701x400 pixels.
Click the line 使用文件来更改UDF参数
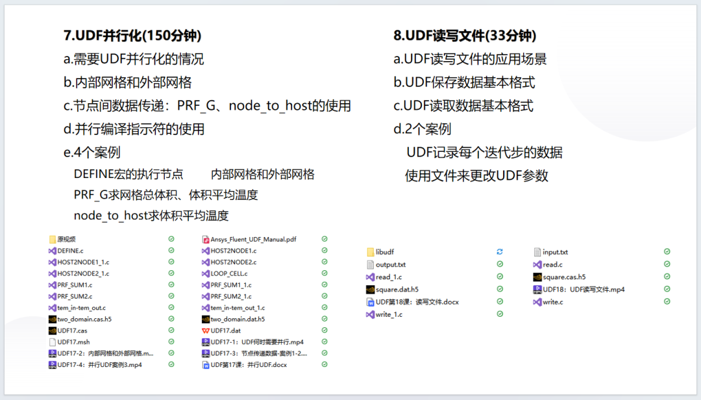[476, 175]
